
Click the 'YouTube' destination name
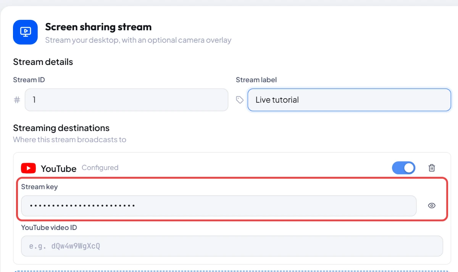(59, 168)
